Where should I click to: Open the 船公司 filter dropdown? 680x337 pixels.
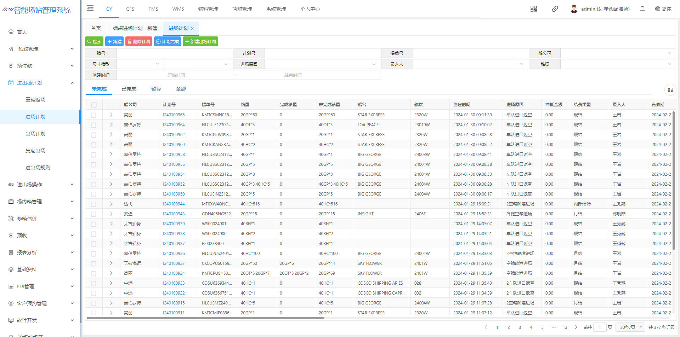click(x=618, y=53)
